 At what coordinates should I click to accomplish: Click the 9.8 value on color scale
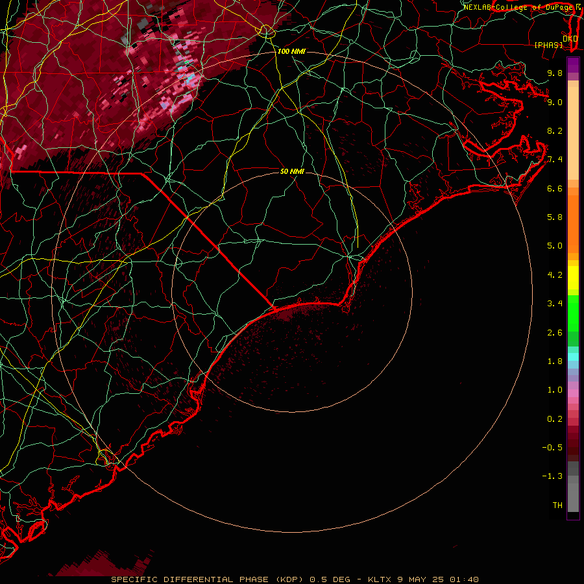pyautogui.click(x=555, y=73)
